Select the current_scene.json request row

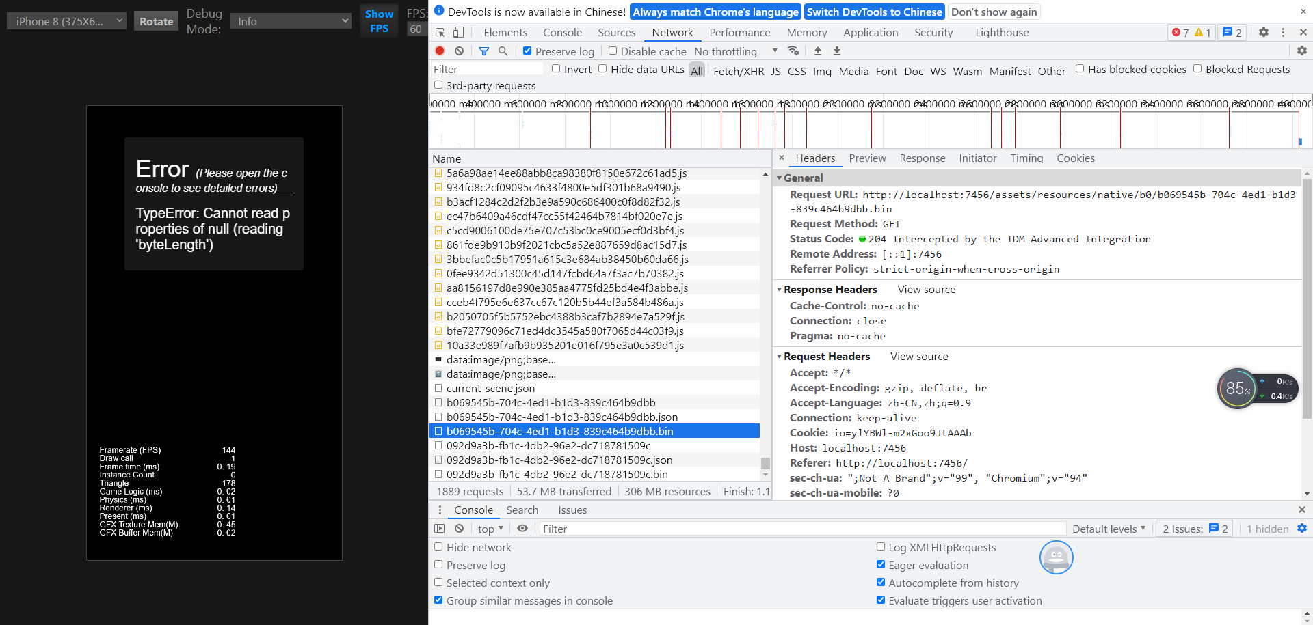tap(594, 388)
